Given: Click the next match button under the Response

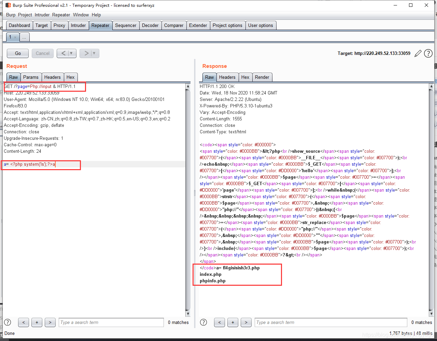Looking at the screenshot, I should (246, 322).
